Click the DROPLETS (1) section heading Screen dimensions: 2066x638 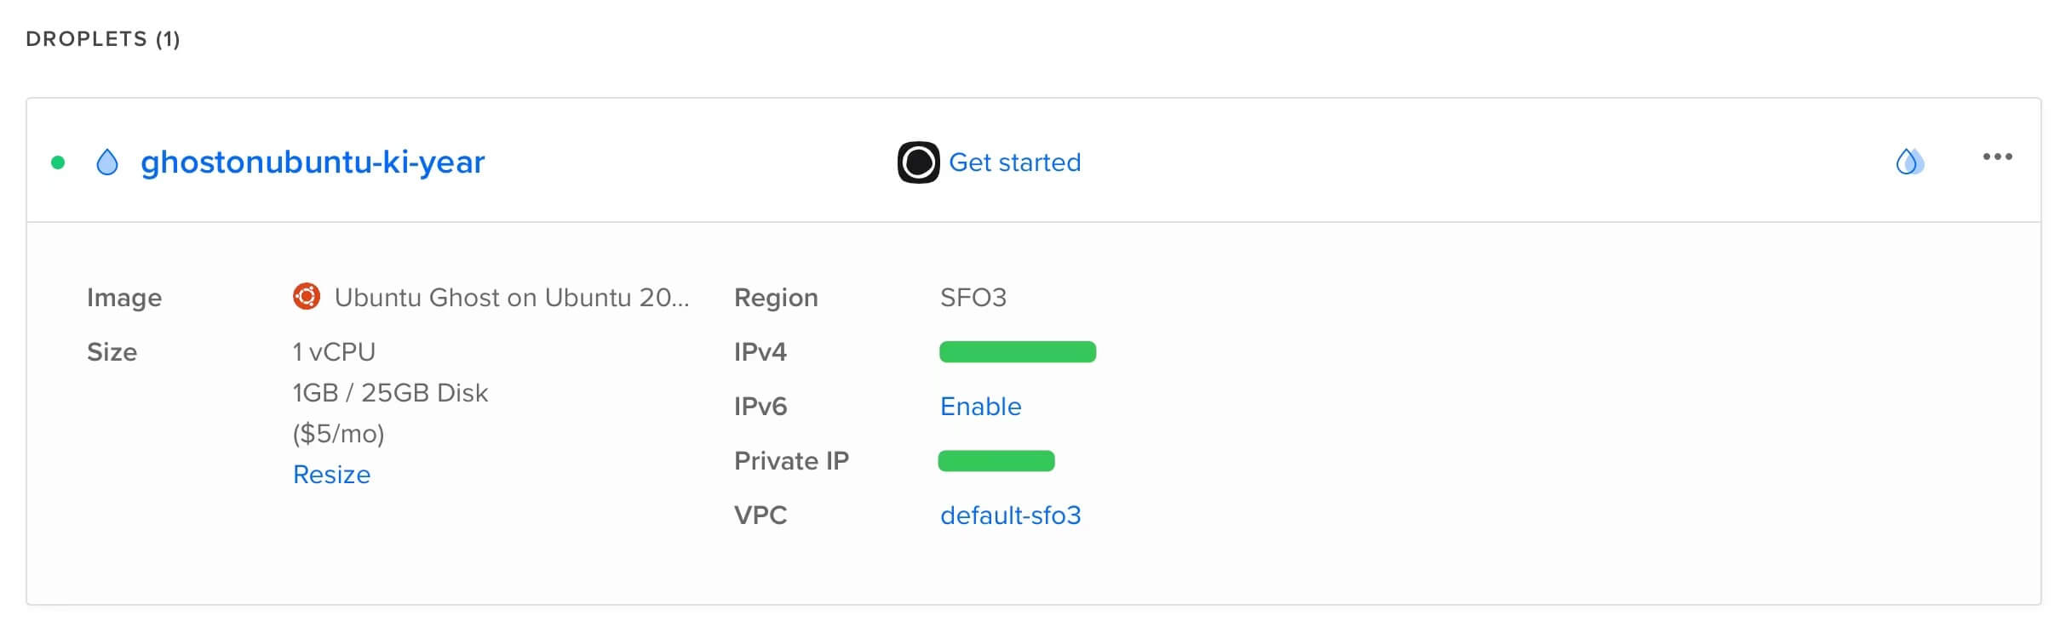(x=103, y=39)
